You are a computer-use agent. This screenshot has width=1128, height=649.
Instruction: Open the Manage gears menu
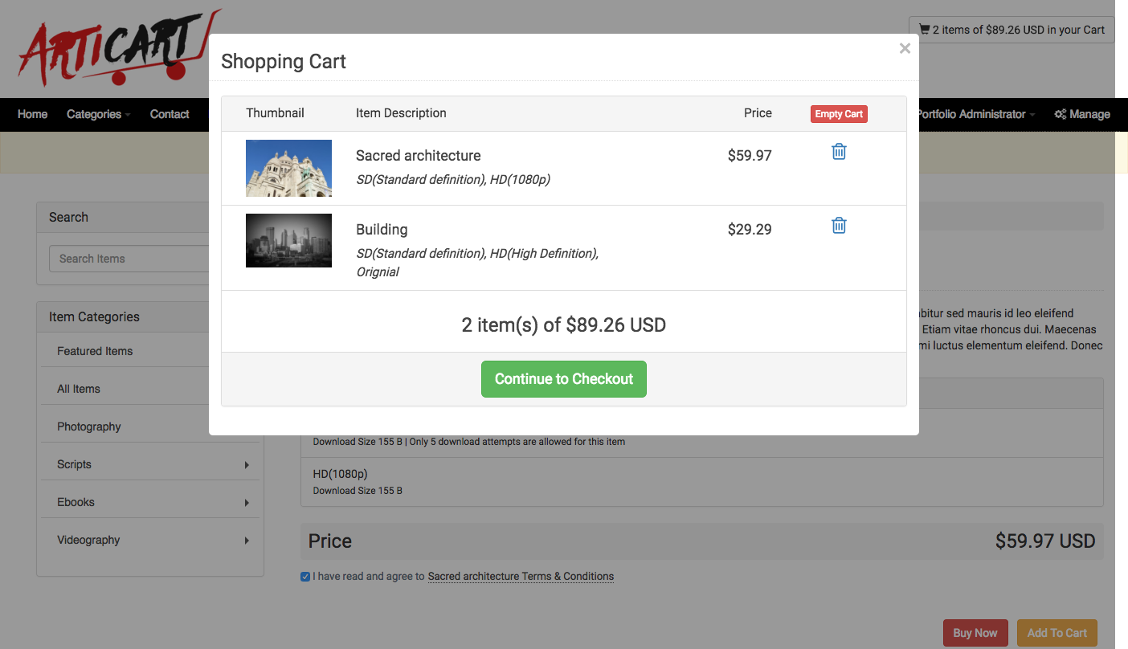tap(1082, 114)
